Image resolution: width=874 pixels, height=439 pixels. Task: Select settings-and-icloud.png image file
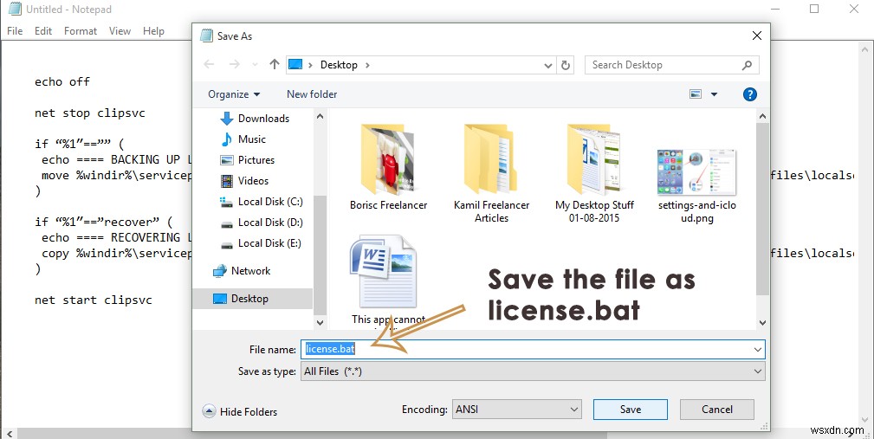pyautogui.click(x=696, y=187)
